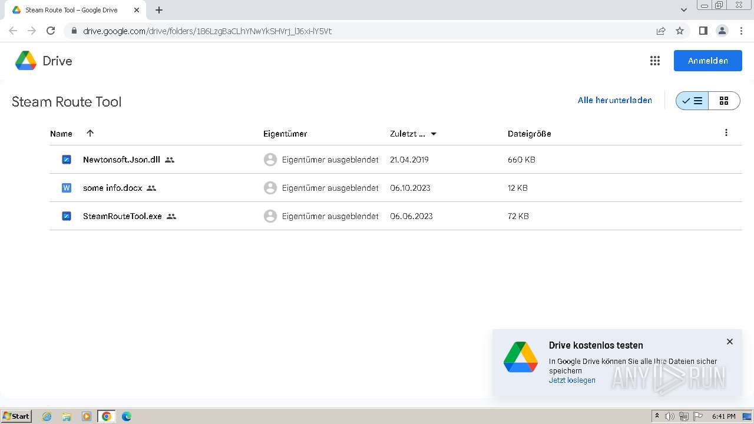
Task: Switch to list layout view
Action: point(692,101)
